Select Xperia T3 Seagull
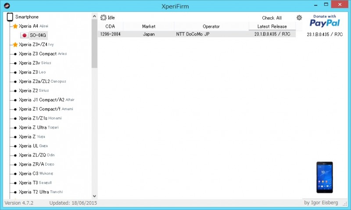Screen dimensions: 351x210 [x=35, y=182]
